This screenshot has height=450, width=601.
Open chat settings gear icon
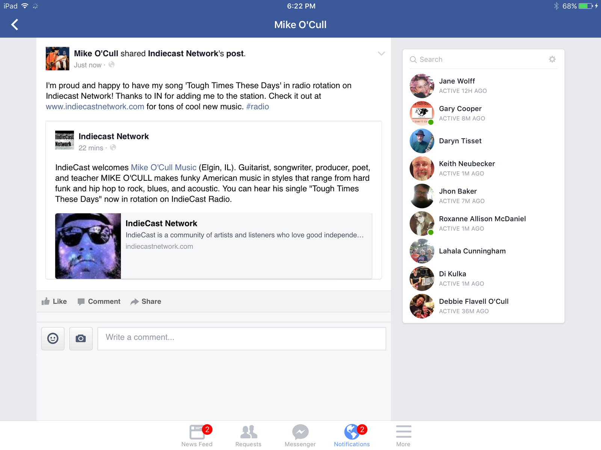pos(552,59)
